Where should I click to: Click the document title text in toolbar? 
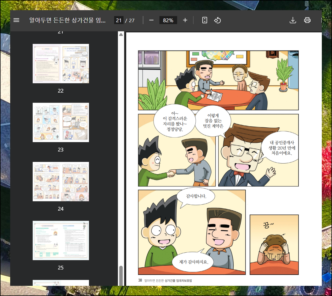point(67,20)
